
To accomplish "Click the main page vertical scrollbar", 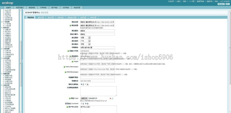I will coord(230,47).
